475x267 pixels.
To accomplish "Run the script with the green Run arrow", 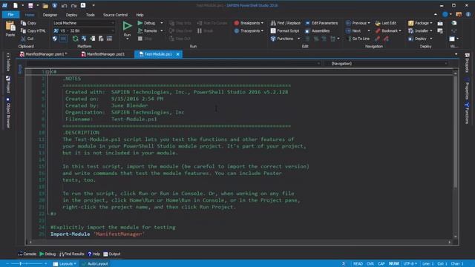I will pyautogui.click(x=127, y=26).
